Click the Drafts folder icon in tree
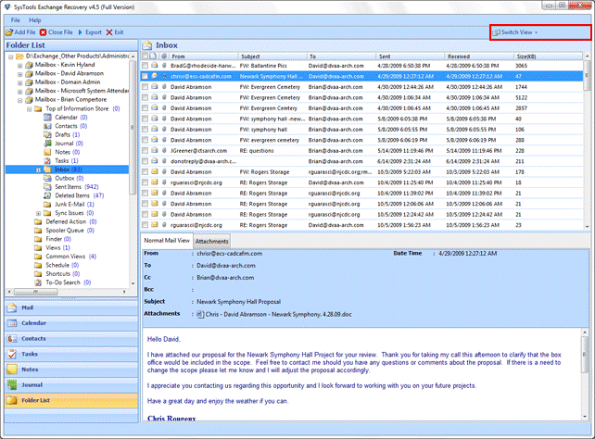This screenshot has height=439, width=595. [47, 134]
